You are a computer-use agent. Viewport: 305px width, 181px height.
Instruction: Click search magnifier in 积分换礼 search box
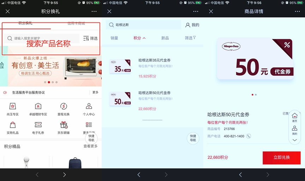pyautogui.click(x=10, y=39)
